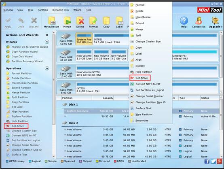The width and height of the screenshot is (224, 170).
Task: Click the Status column header
Action: click(210, 98)
